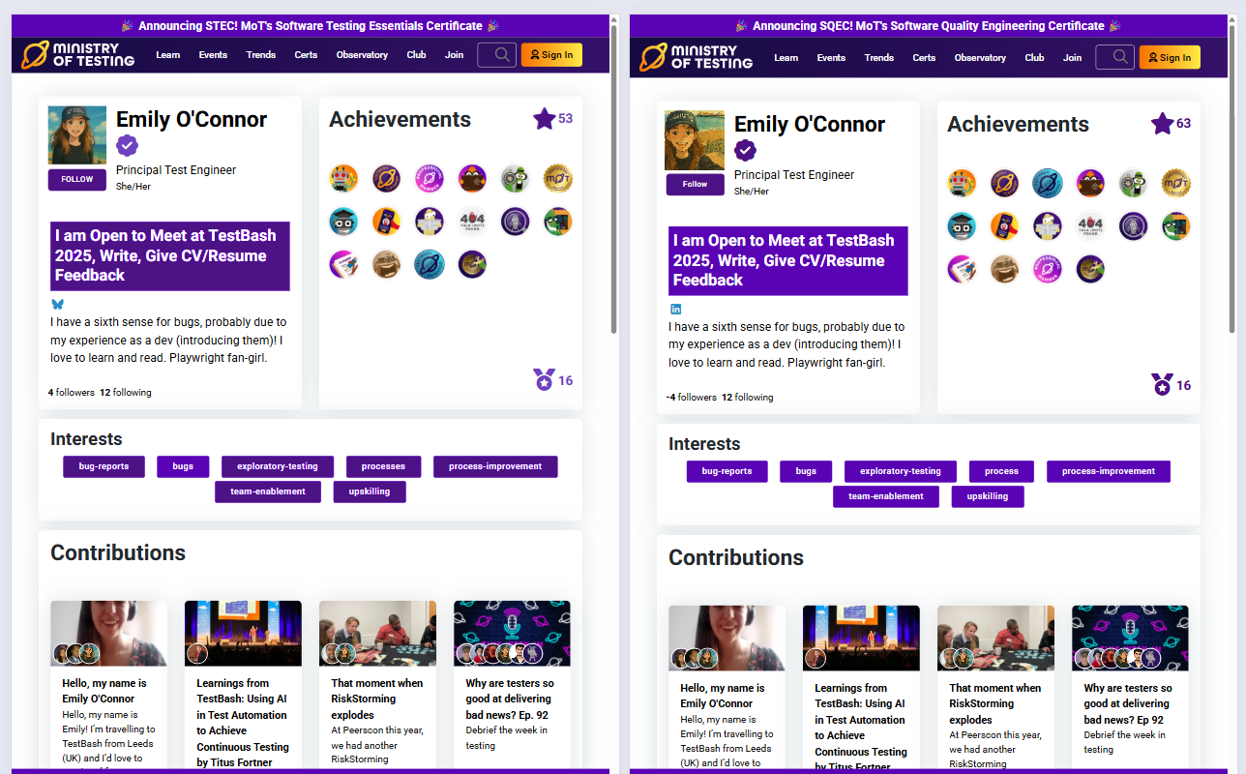Click the verified checkmark badge in left profile
This screenshot has height=774, width=1246.
(x=128, y=146)
